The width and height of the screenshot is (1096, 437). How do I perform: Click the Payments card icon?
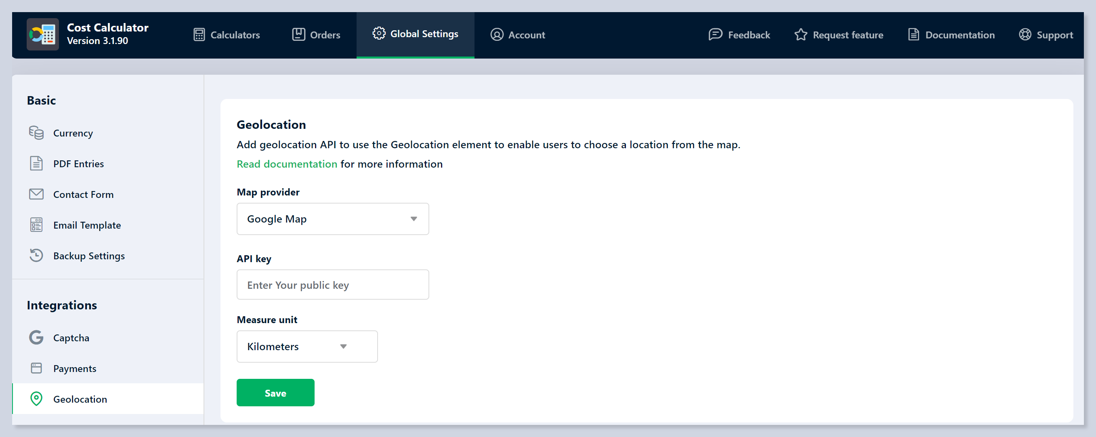pos(36,368)
